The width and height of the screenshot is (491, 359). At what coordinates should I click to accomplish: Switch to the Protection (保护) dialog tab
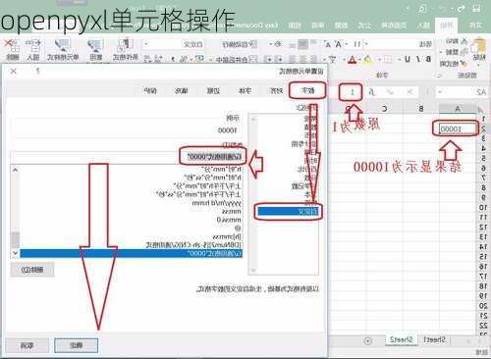150,90
